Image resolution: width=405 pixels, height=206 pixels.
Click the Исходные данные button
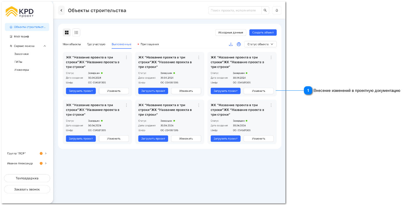[x=231, y=33]
